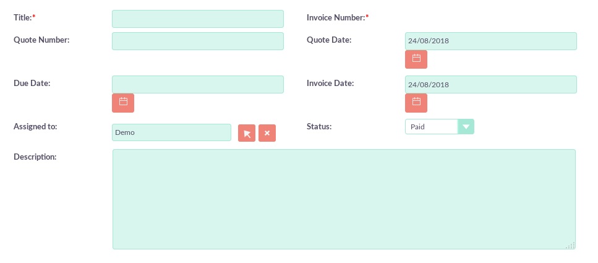Click the Description box resize handle
Image resolution: width=598 pixels, height=263 pixels.
pos(570,245)
